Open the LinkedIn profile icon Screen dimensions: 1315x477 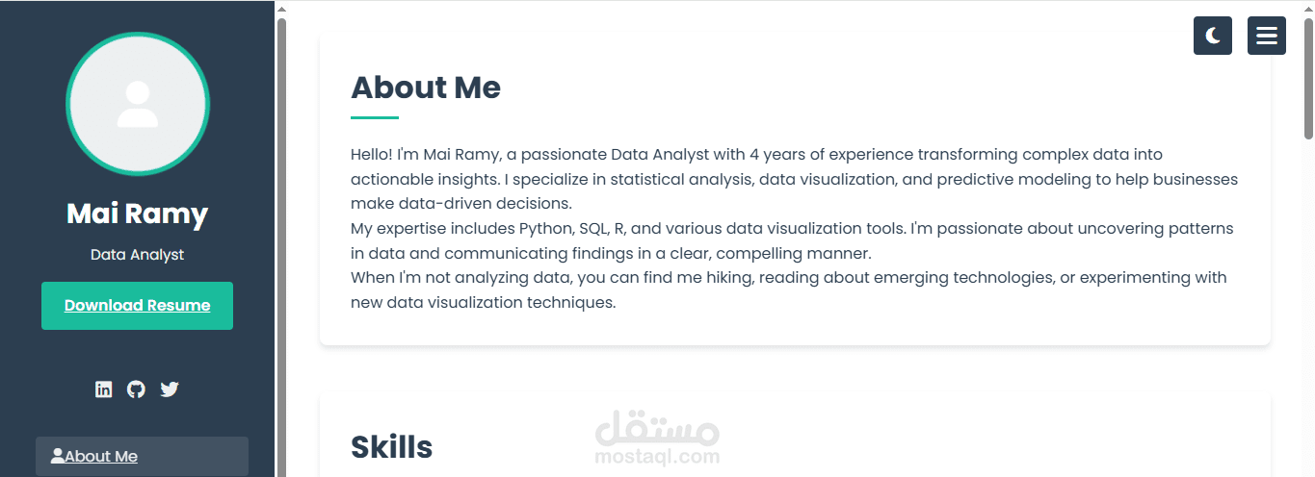coord(104,389)
